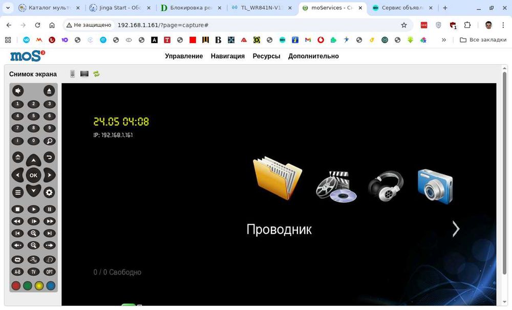Click the TV button on the remote
The width and height of the screenshot is (512, 310).
click(x=33, y=272)
